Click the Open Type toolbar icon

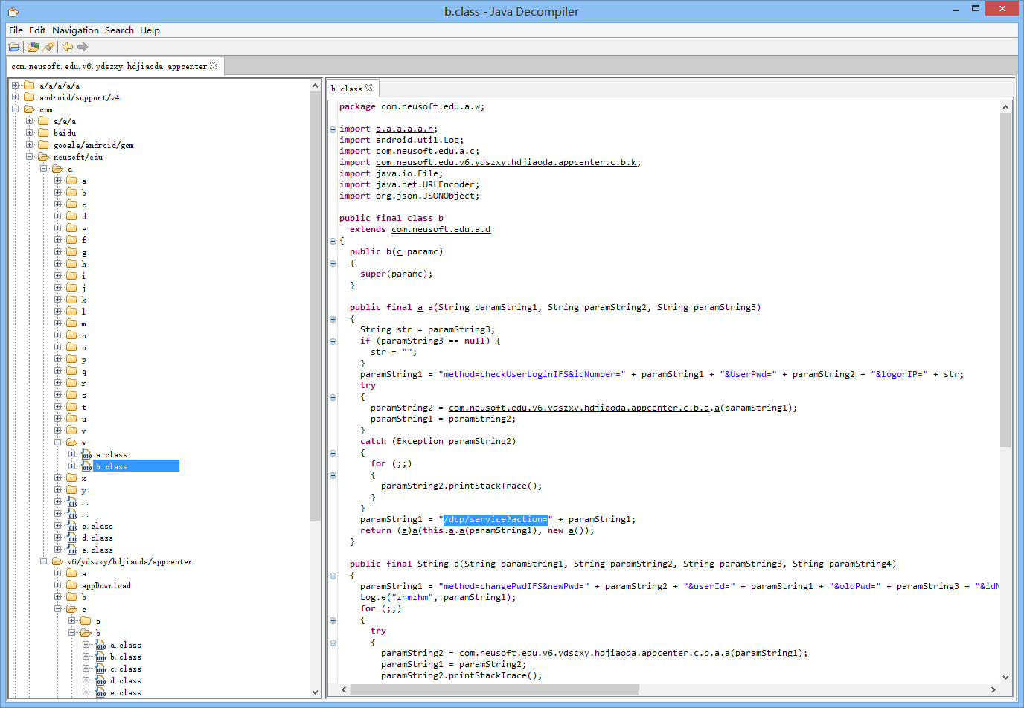tap(33, 47)
